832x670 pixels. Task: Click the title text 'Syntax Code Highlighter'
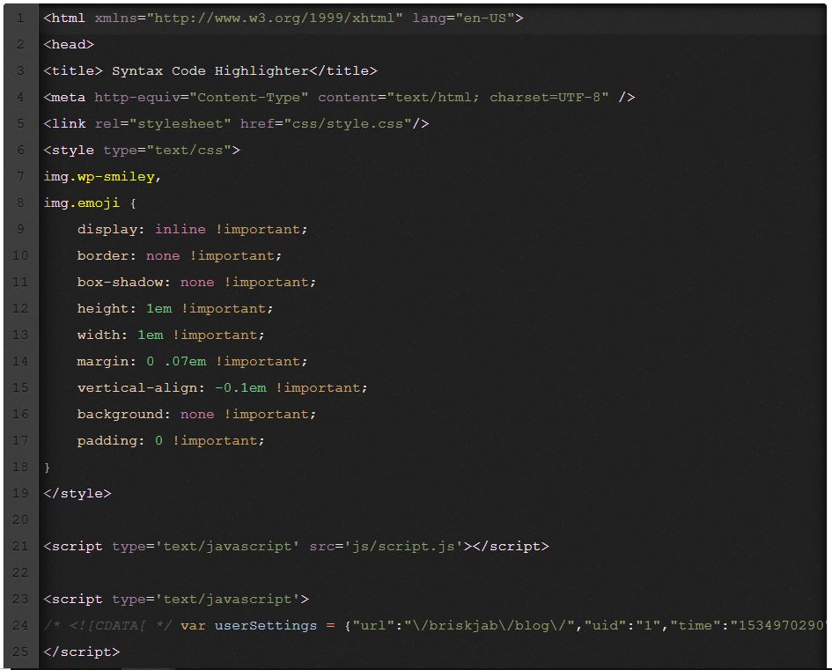(x=210, y=70)
